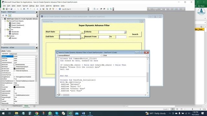
Task: Open the CommandButton1 object dropdown in the code window
Action: click(x=101, y=55)
